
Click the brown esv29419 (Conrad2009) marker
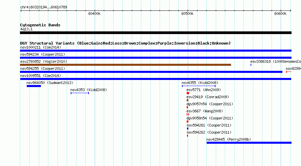tap(188, 100)
